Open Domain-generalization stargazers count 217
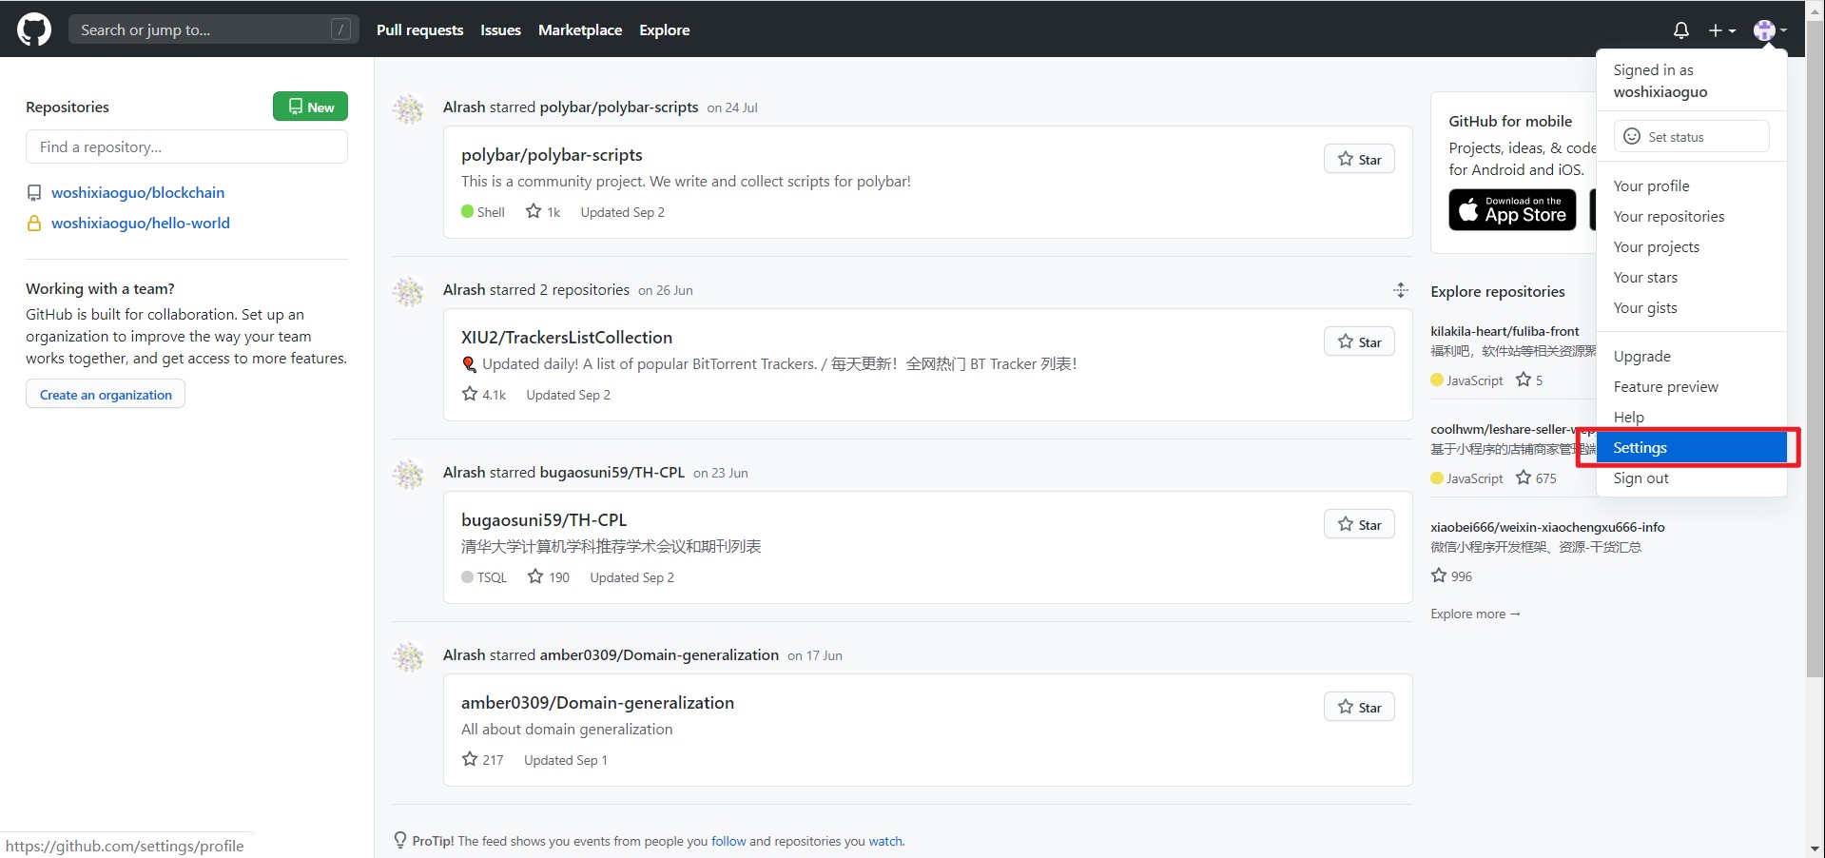1825x858 pixels. pos(483,760)
